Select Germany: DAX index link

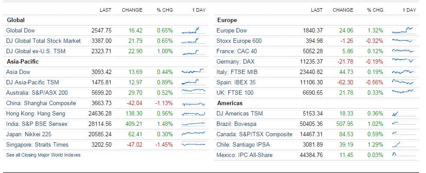coord(236,61)
